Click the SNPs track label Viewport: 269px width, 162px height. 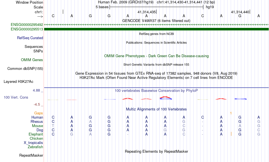pyautogui.click(x=38, y=51)
